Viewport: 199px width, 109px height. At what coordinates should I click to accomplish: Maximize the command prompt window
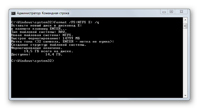172,12
